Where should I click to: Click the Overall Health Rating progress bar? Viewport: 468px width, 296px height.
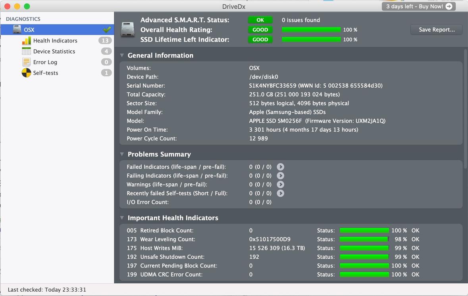tap(311, 29)
